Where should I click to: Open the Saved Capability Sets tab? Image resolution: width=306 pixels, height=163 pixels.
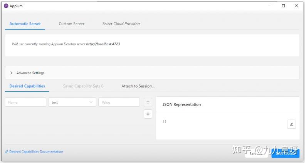click(x=83, y=86)
